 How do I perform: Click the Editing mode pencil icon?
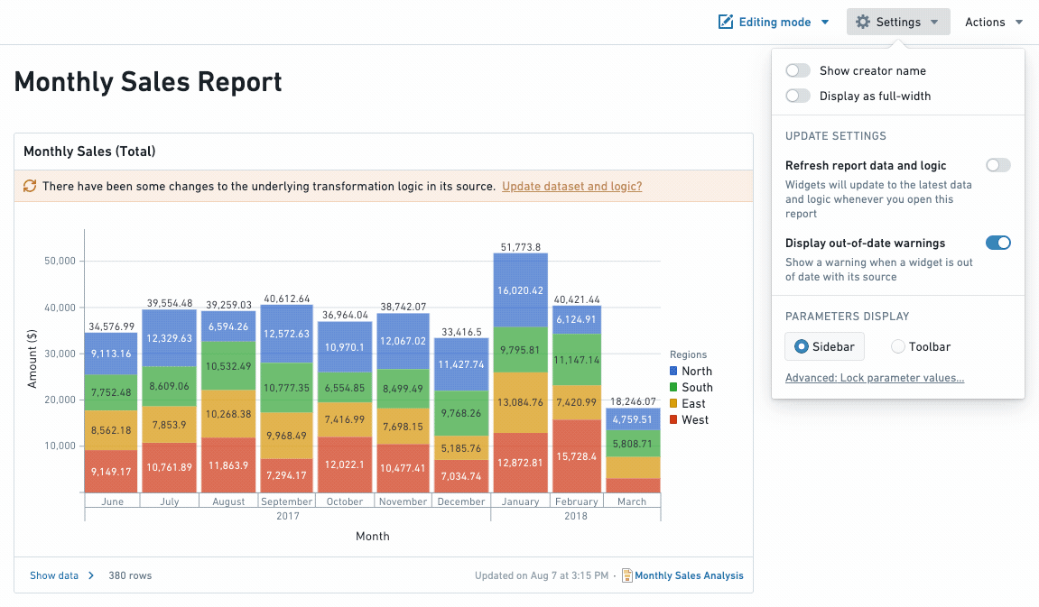[726, 22]
